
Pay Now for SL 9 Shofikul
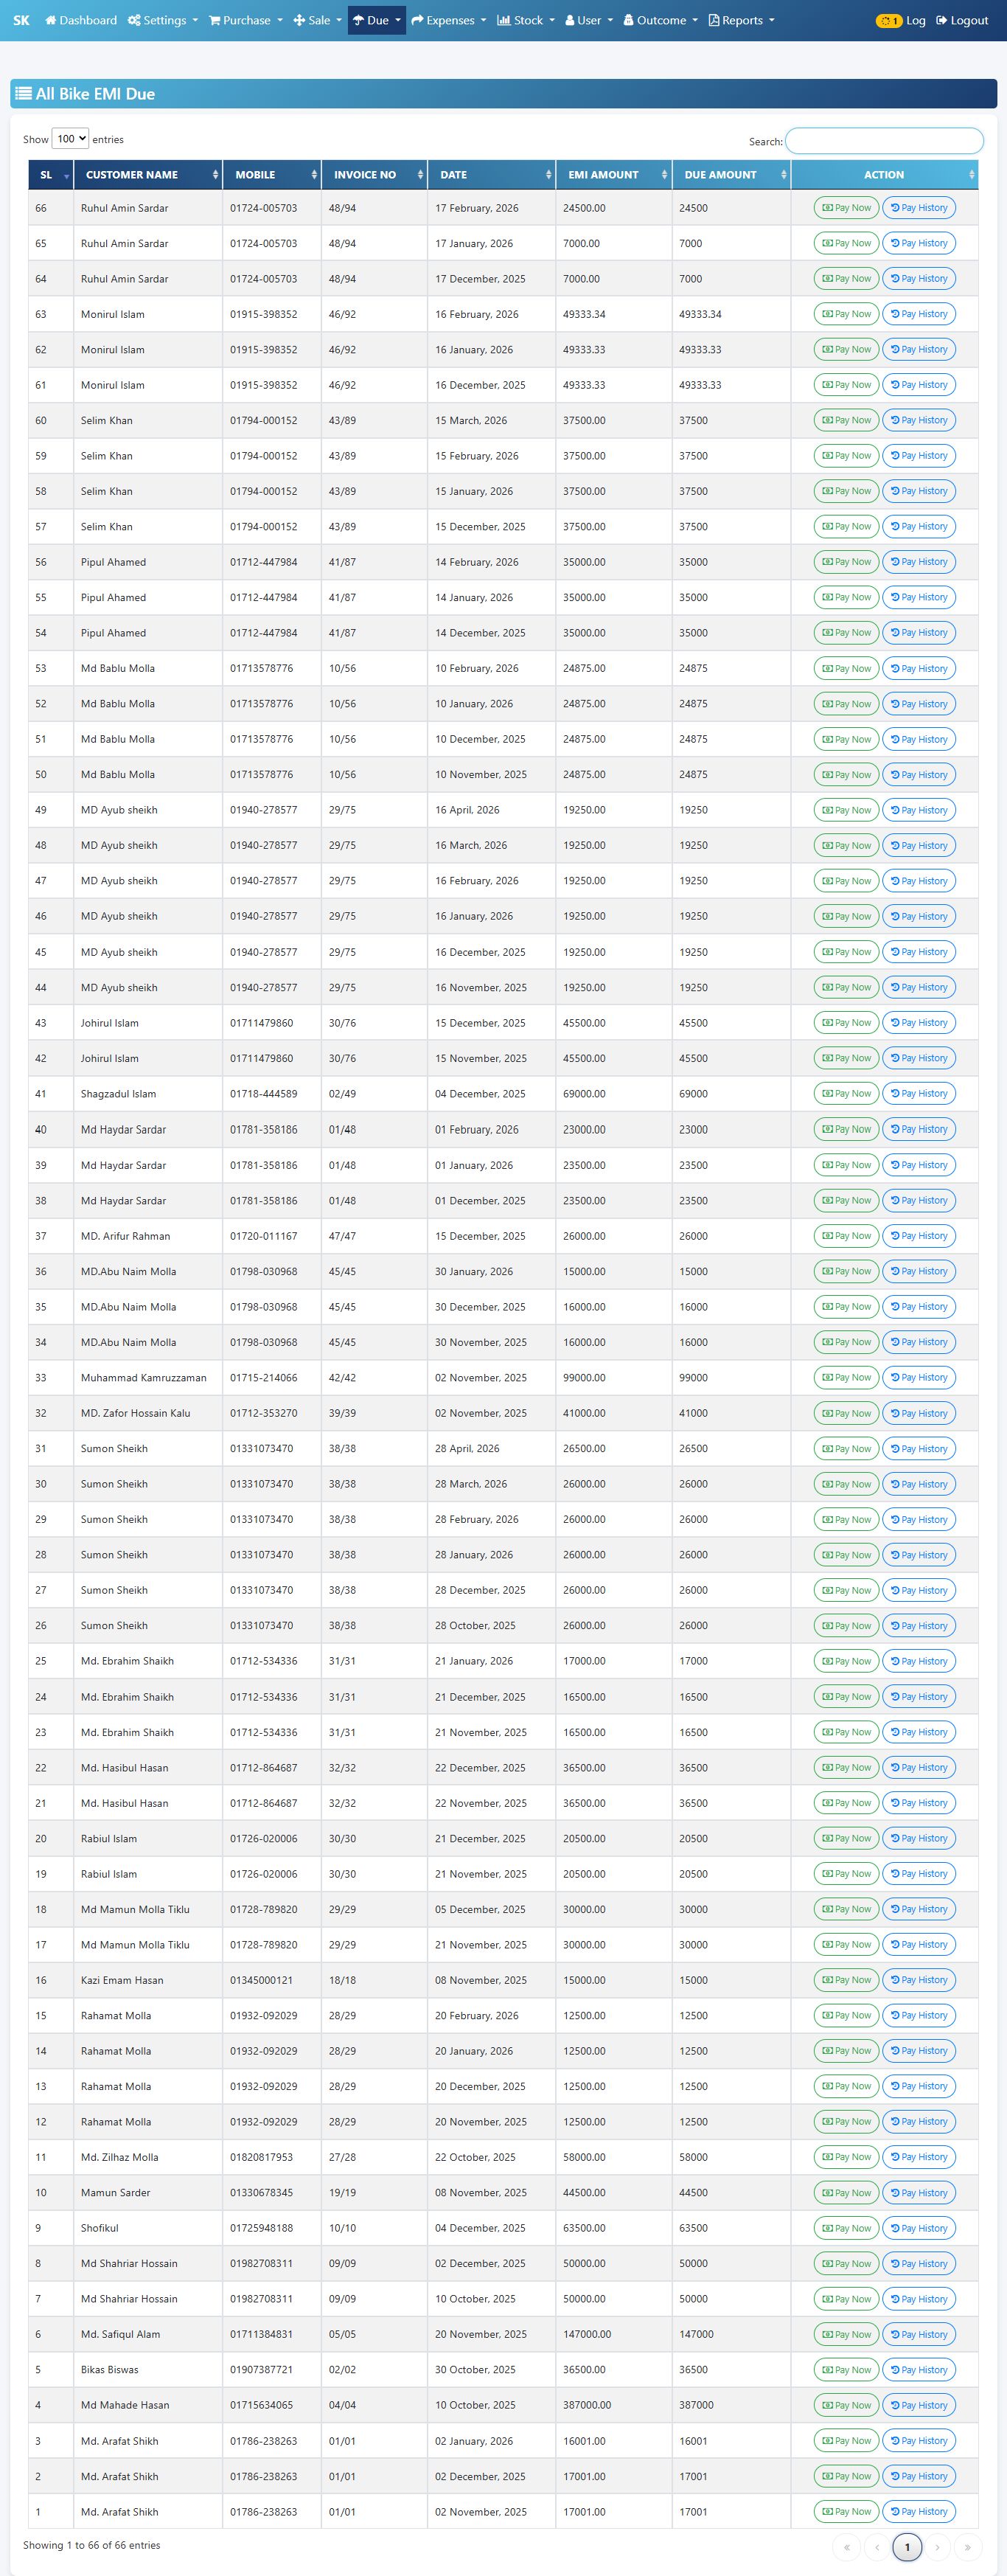[846, 2228]
